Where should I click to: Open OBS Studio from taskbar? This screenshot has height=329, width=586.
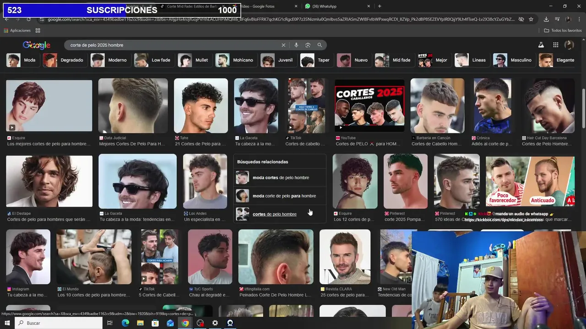click(x=230, y=323)
